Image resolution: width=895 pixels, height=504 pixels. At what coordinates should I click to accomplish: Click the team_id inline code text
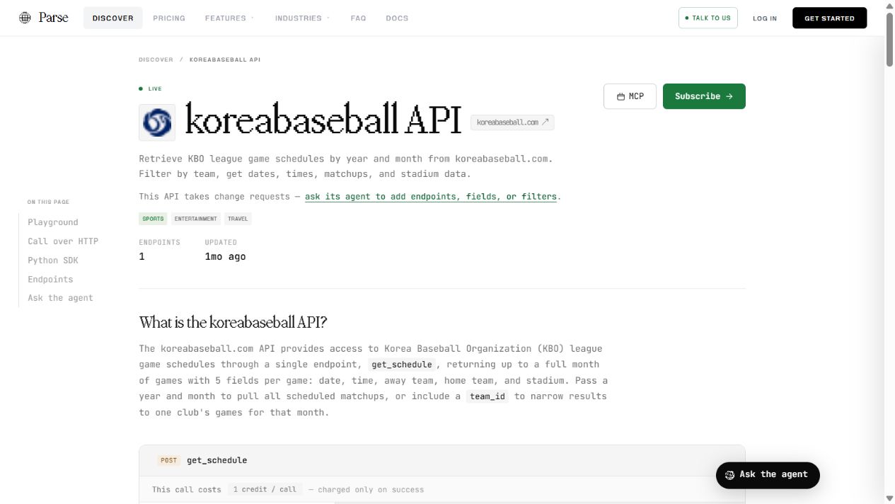pyautogui.click(x=487, y=396)
